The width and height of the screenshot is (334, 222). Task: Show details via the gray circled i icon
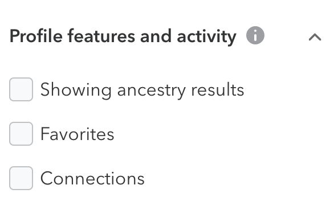255,35
